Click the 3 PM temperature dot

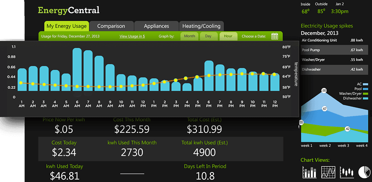click(x=176, y=80)
